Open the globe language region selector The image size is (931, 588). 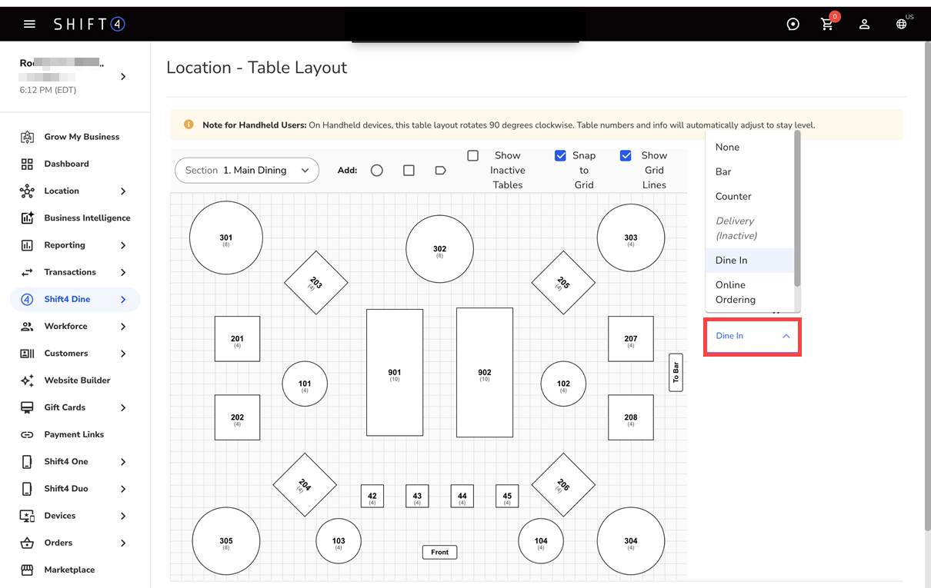tap(902, 24)
